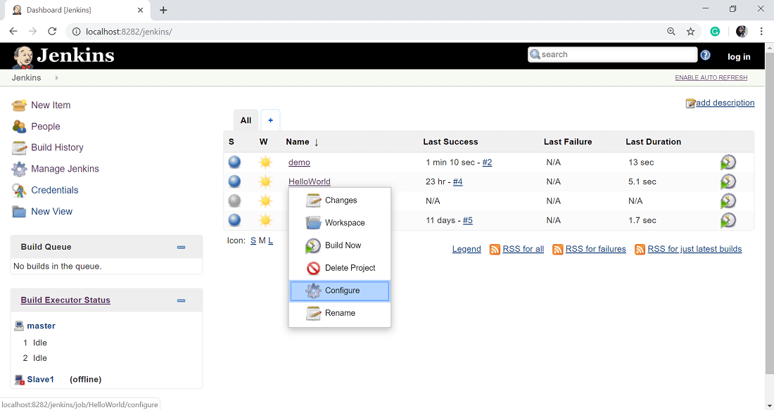Image resolution: width=774 pixels, height=410 pixels.
Task: Sort table by Last Duration header
Action: (654, 142)
